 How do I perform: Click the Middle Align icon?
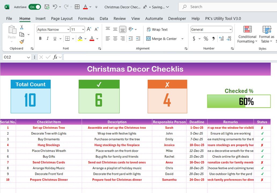(x=115, y=29)
